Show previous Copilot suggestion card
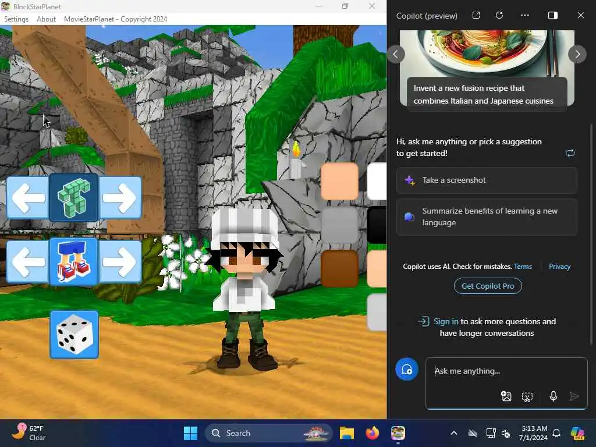Screen dimensions: 596x447 [x=396, y=54]
